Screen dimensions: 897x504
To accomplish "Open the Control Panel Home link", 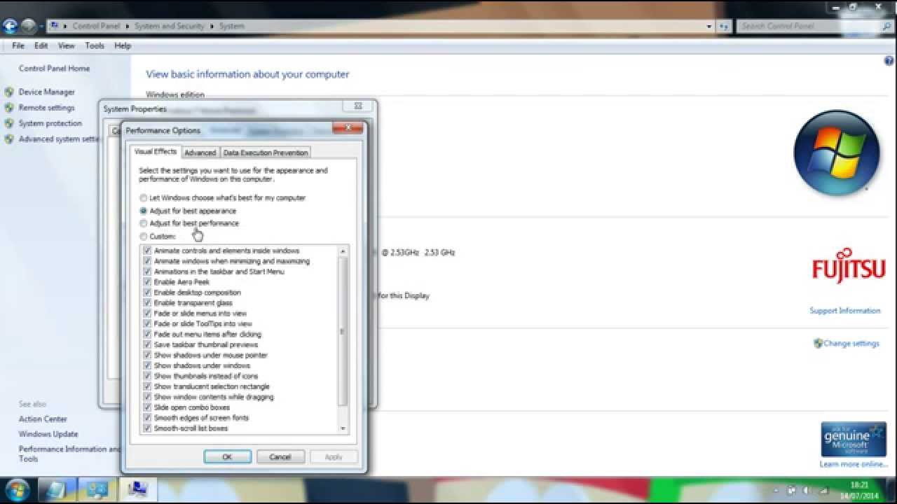I will (54, 69).
